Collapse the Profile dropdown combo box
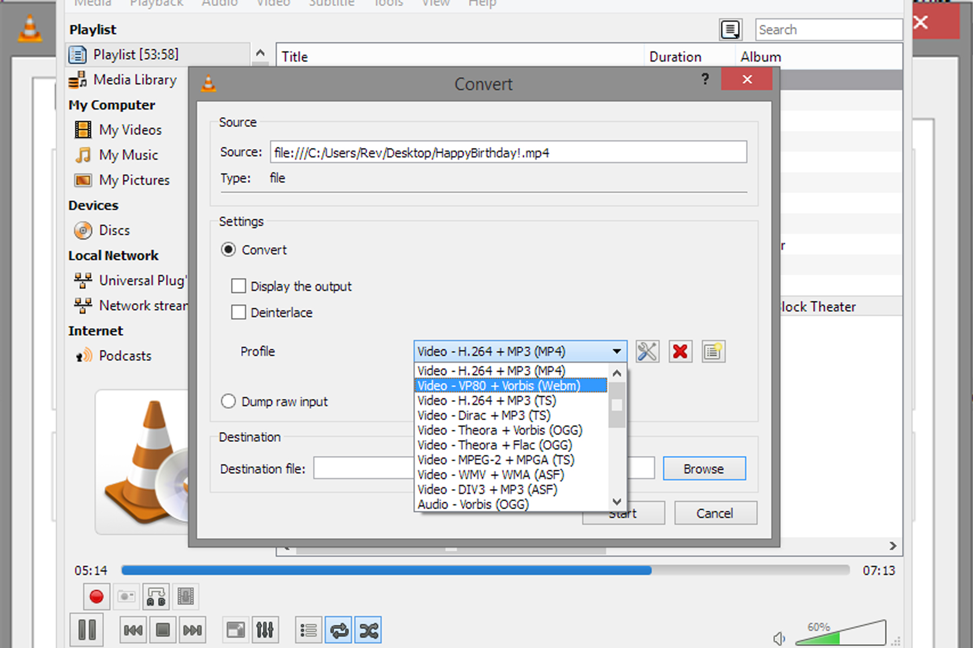The image size is (973, 648). click(x=520, y=352)
